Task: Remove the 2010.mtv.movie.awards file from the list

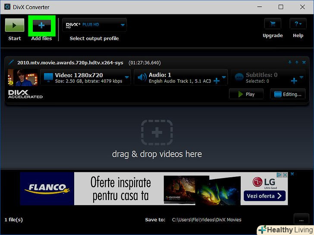Action: [304, 62]
